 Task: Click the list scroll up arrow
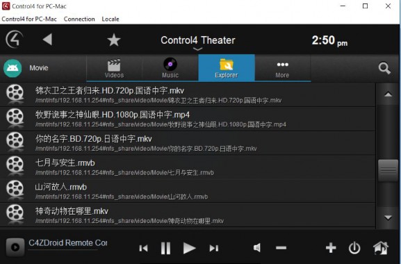(x=388, y=94)
